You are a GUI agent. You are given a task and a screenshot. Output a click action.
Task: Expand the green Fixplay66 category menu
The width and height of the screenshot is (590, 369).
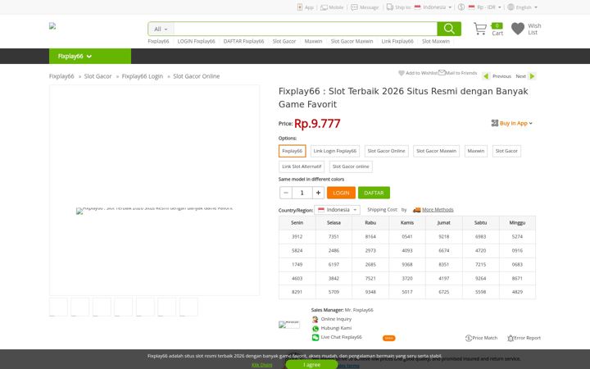90,56
